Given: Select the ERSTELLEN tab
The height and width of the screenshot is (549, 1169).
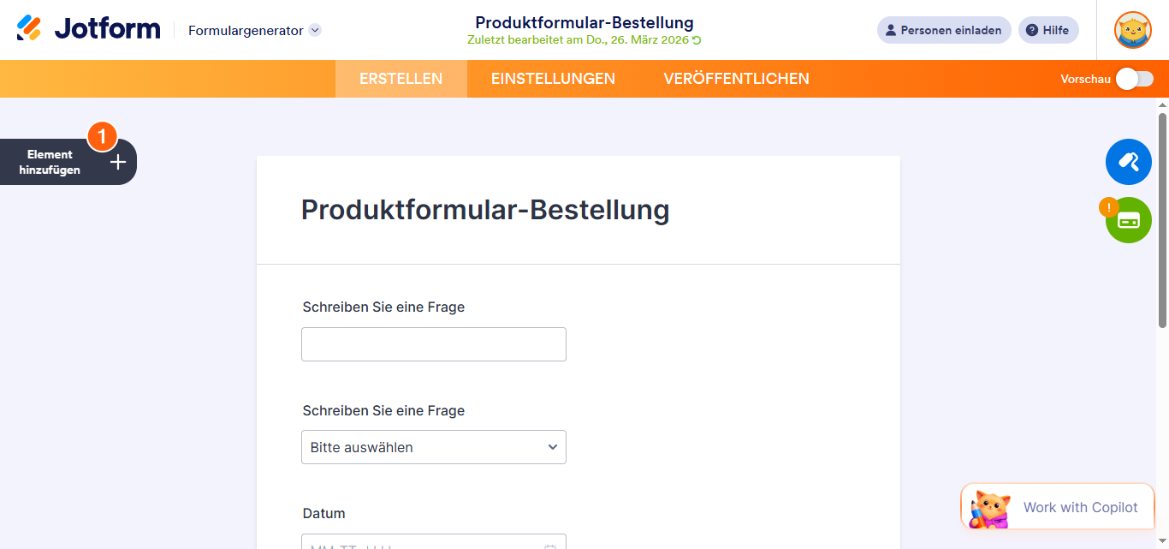Looking at the screenshot, I should point(401,78).
